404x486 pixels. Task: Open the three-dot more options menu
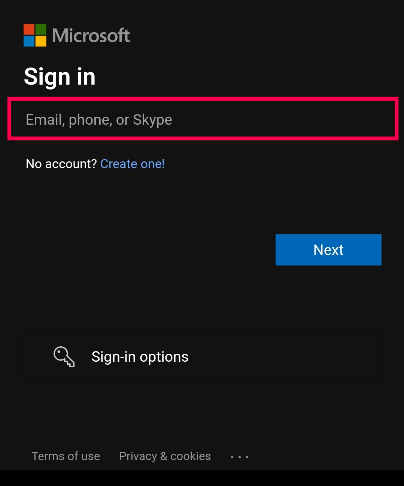[240, 457]
